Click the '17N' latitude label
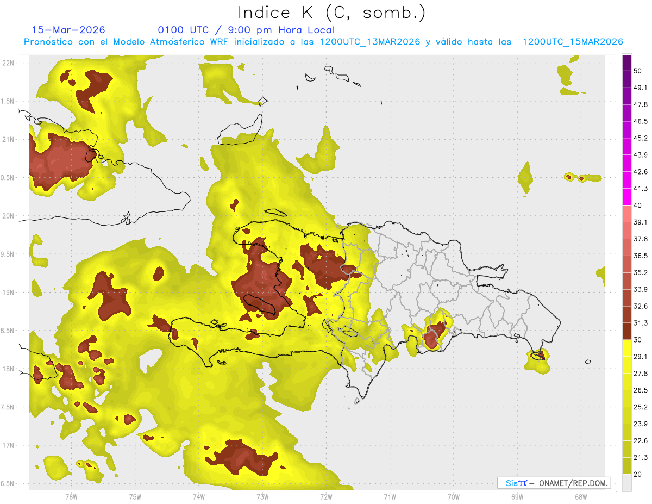The image size is (652, 504). (x=8, y=445)
